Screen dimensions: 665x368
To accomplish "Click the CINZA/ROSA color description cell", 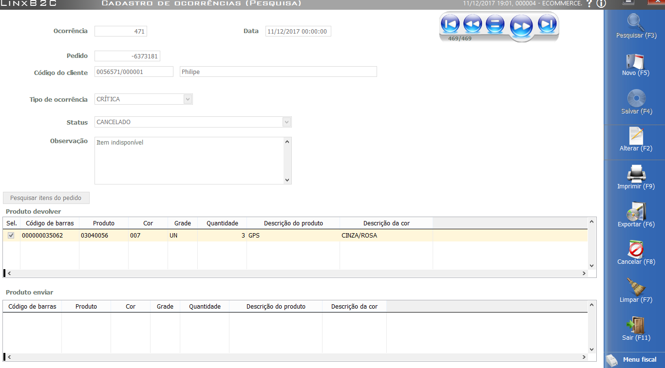I will click(386, 236).
